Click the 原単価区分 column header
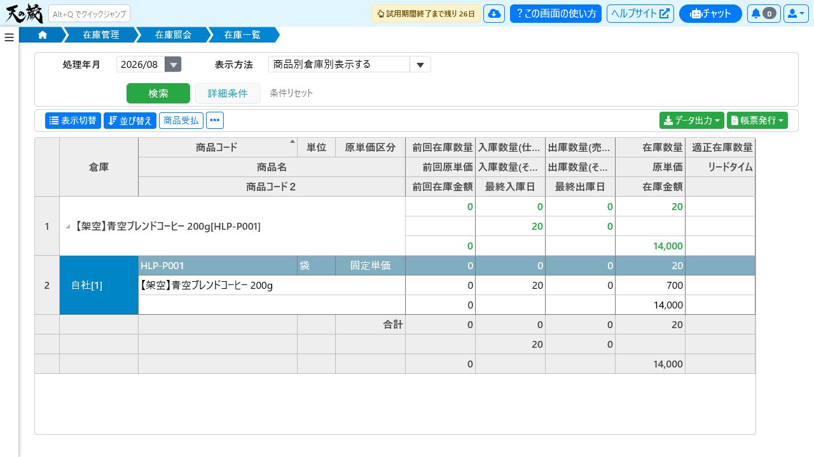Viewport: 814px width, 457px height. click(370, 147)
